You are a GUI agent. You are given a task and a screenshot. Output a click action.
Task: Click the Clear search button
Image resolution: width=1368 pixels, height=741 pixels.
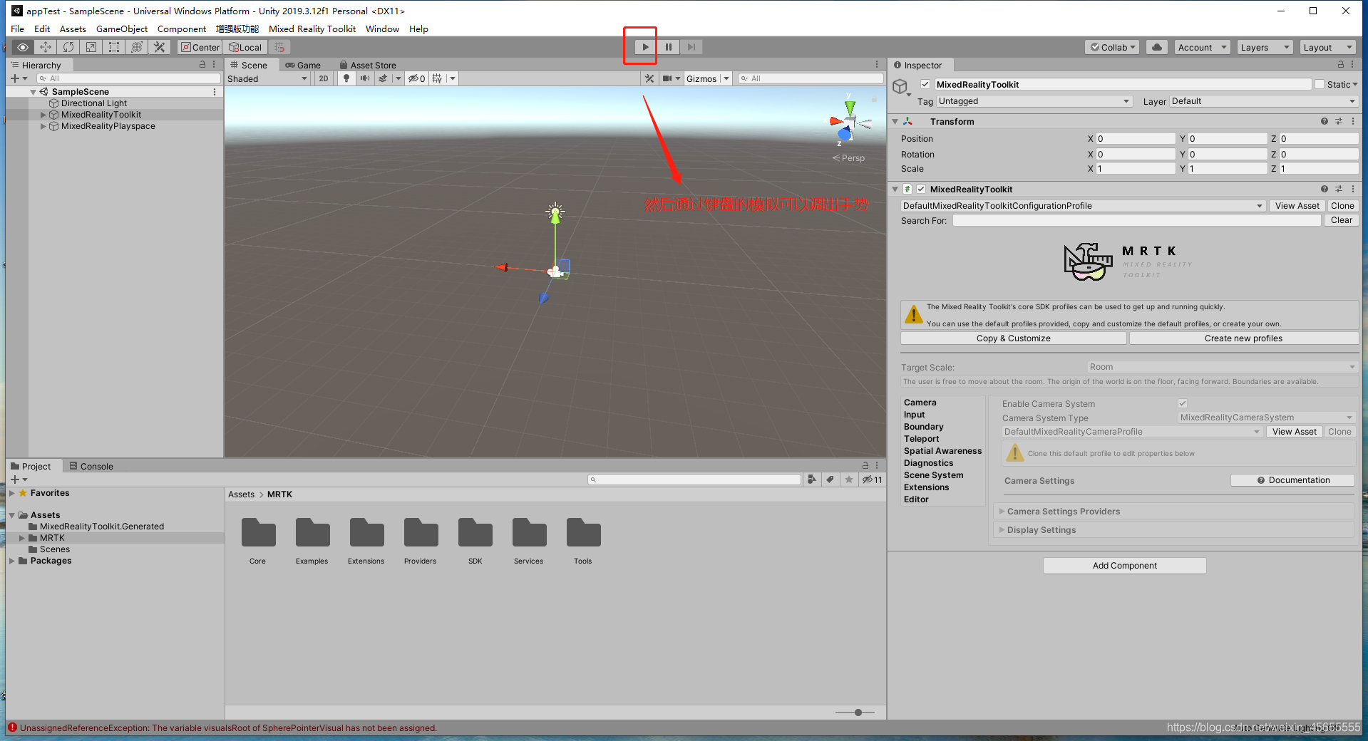[1342, 220]
